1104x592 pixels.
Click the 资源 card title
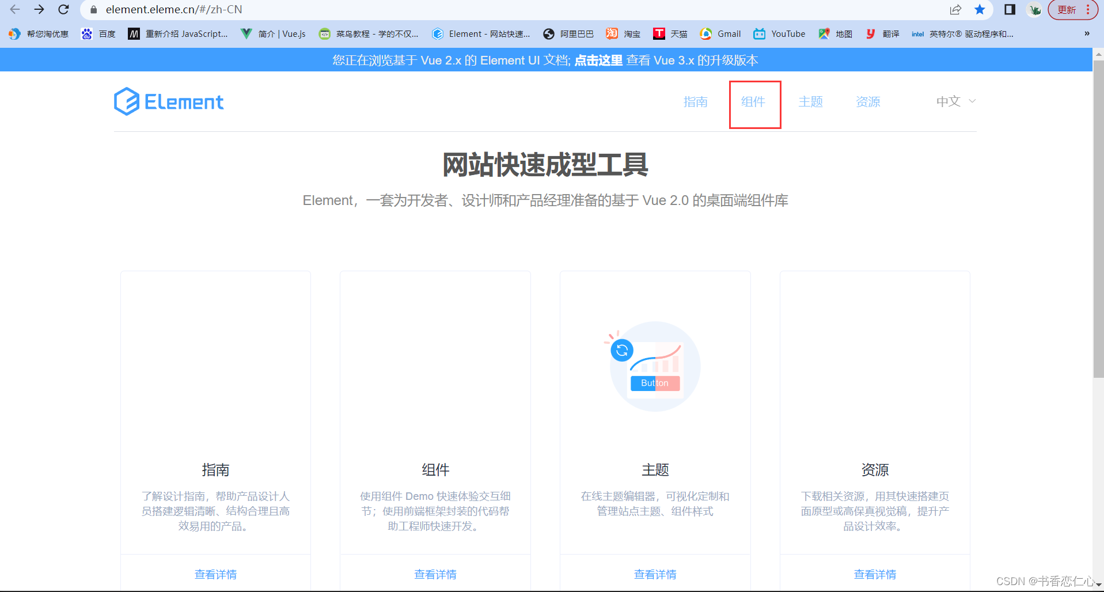pos(875,470)
